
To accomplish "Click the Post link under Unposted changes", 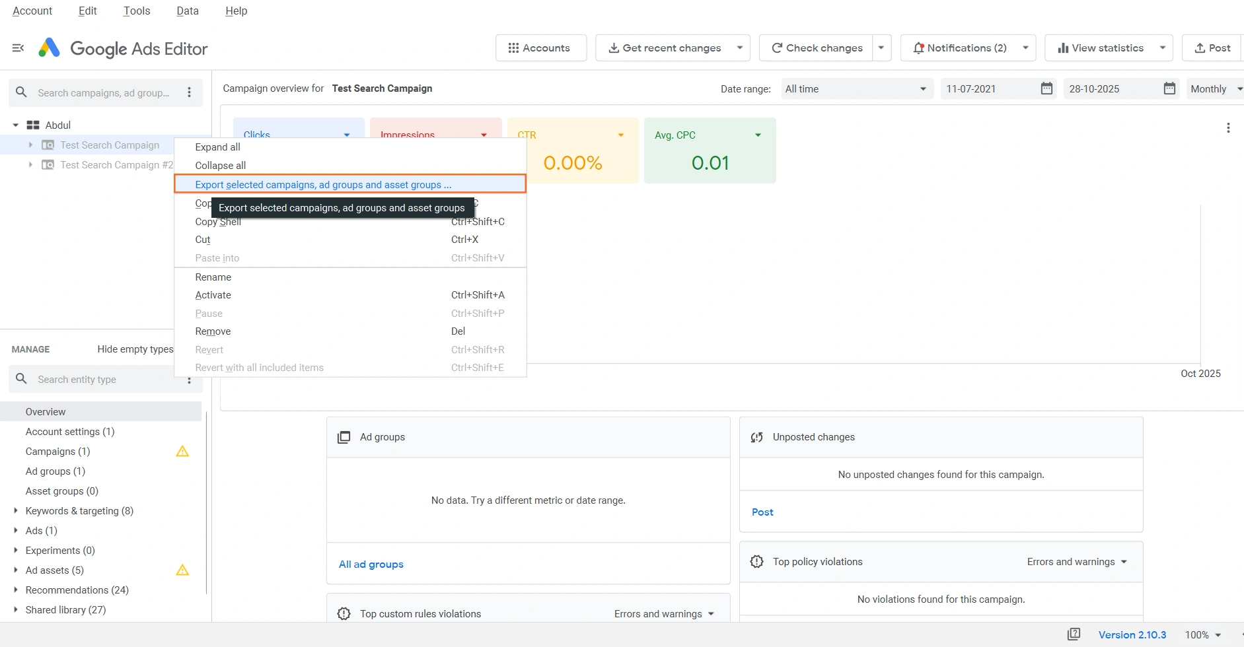I will click(x=762, y=512).
